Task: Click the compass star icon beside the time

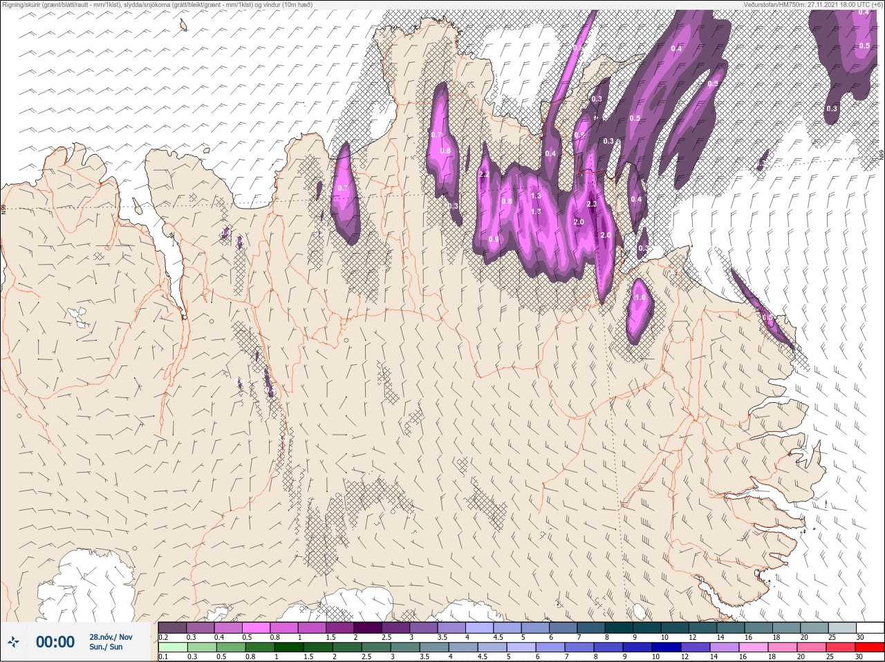Action: click(14, 642)
